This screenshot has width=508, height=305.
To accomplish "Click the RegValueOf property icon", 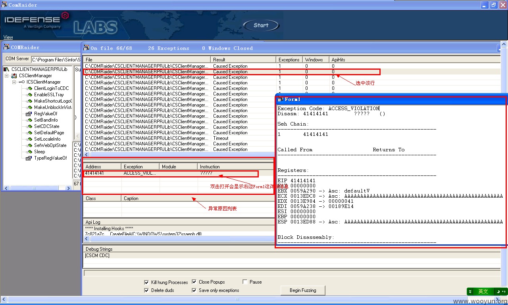I will 29,114.
